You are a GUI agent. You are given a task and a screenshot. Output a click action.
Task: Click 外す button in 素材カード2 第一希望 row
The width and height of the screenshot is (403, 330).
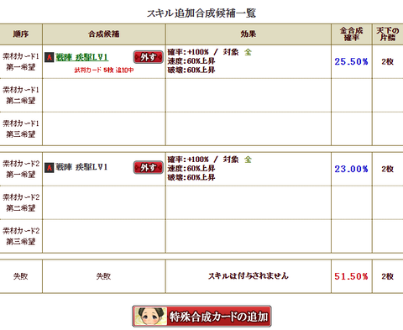(x=148, y=167)
